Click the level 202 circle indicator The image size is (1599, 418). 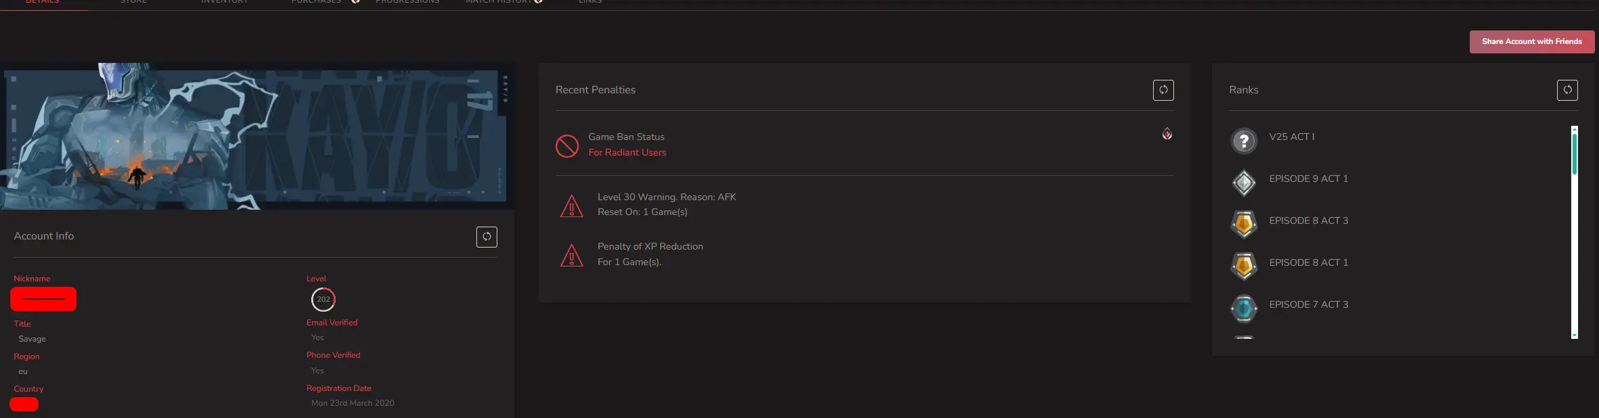click(323, 299)
